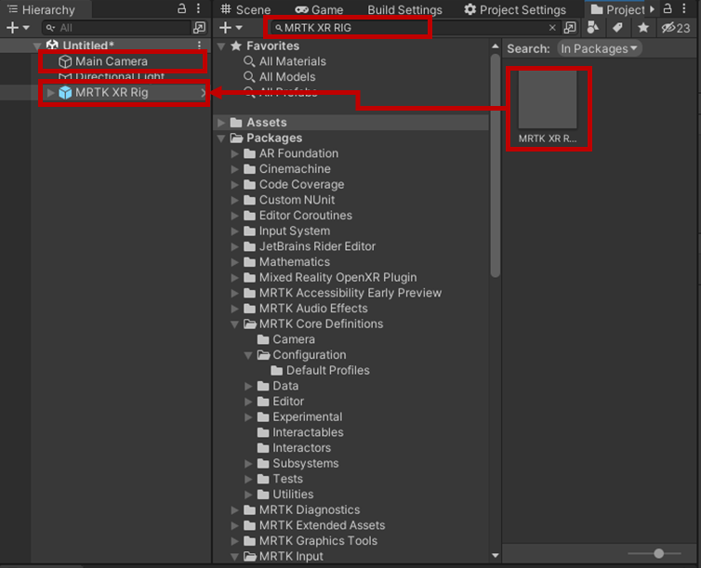Image resolution: width=701 pixels, height=568 pixels.
Task: Select the MRTK XR Rig prefab thumbnail
Action: (548, 100)
